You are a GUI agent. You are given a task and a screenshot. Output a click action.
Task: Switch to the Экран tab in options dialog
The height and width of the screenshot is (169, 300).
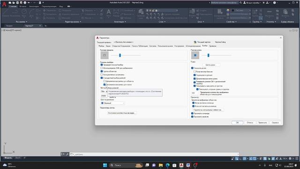point(108,46)
